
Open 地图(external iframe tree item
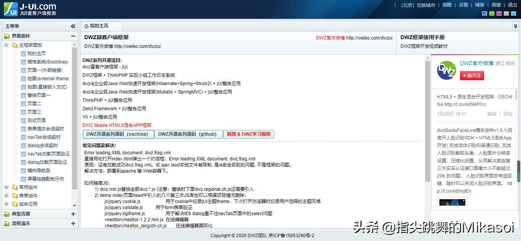click(48, 79)
